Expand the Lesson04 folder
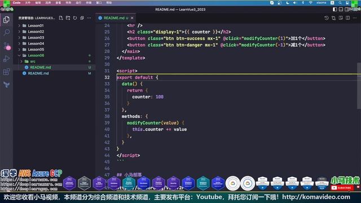Viewport: 361px width, 203px height. click(19, 43)
